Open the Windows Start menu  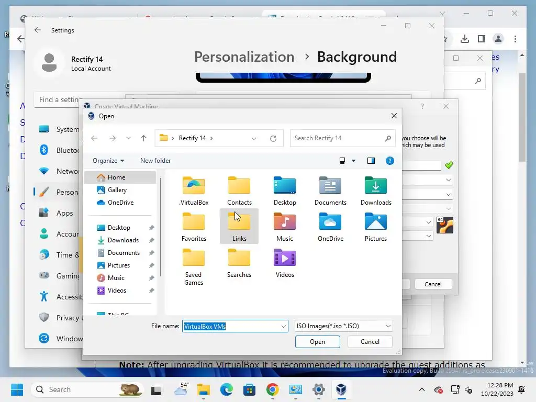[x=17, y=389]
